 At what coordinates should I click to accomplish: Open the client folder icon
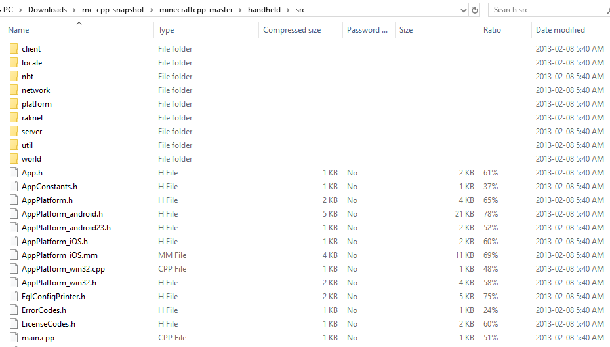pos(14,48)
